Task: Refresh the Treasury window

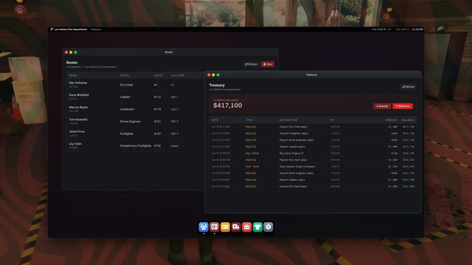Action: (408, 87)
